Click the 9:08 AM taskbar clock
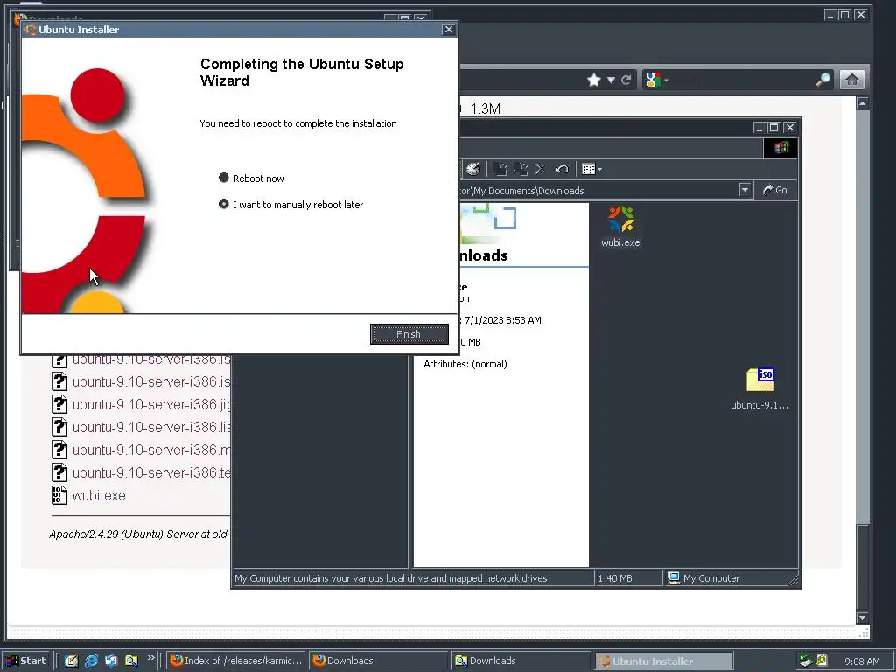 pyautogui.click(x=862, y=661)
